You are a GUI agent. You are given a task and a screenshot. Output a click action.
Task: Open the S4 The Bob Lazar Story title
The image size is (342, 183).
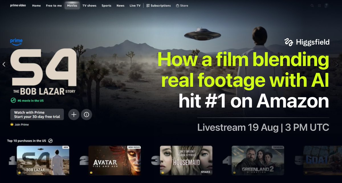tap(44, 72)
